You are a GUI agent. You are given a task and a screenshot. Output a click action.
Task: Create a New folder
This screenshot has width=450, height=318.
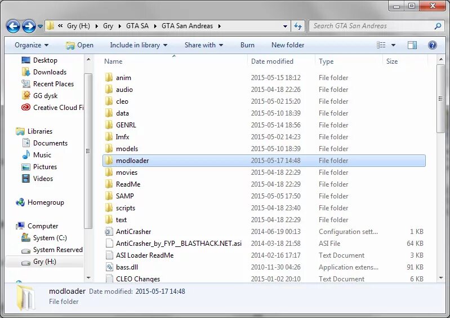[288, 45]
